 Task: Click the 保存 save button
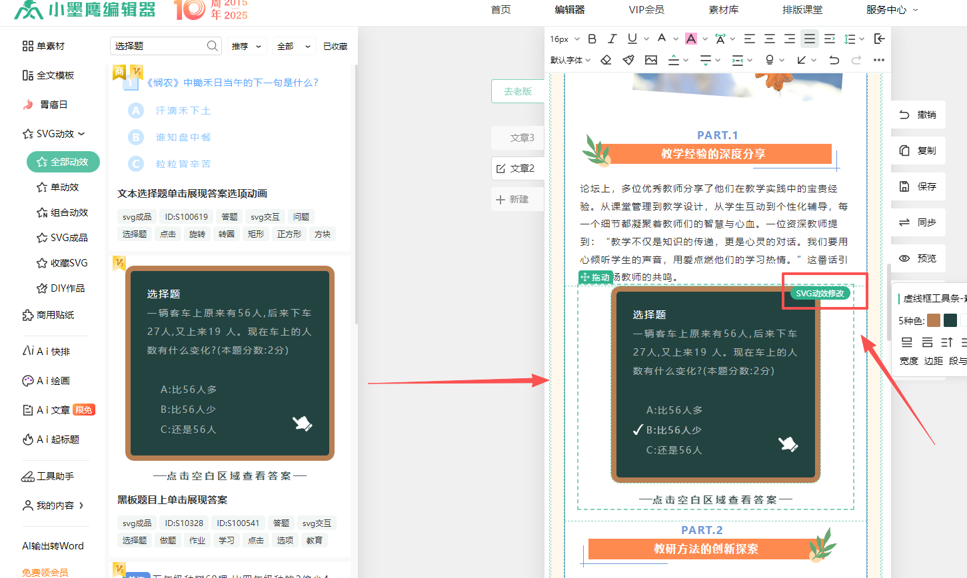click(918, 186)
